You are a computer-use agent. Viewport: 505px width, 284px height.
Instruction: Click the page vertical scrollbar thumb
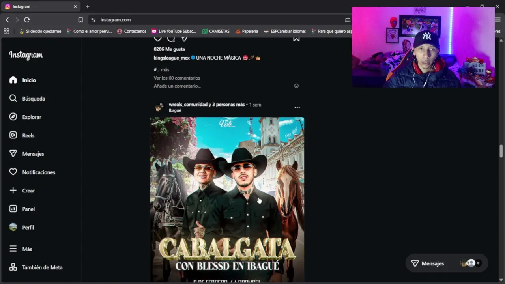point(501,151)
